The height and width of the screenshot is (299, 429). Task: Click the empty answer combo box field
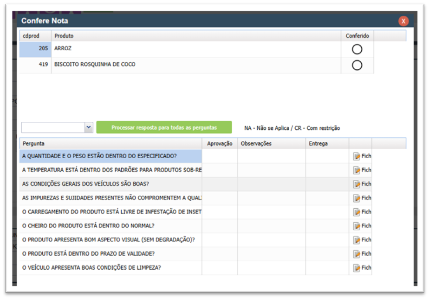click(53, 127)
